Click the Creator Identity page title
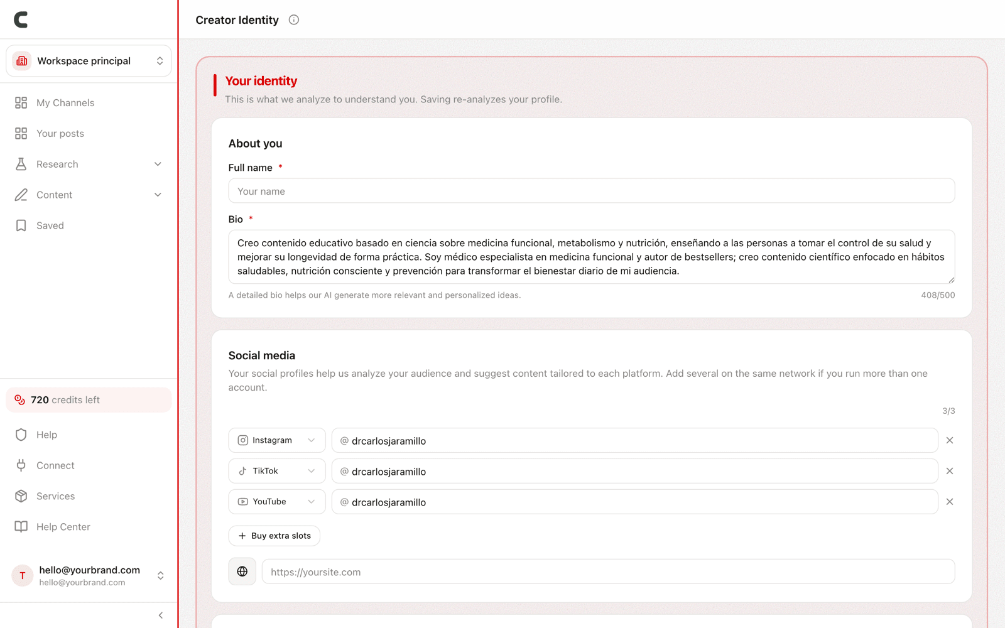 (x=237, y=20)
